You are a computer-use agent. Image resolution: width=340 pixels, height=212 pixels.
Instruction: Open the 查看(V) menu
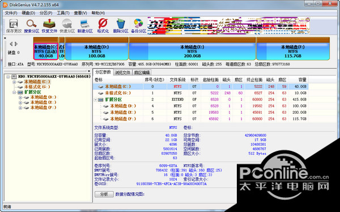(80, 13)
